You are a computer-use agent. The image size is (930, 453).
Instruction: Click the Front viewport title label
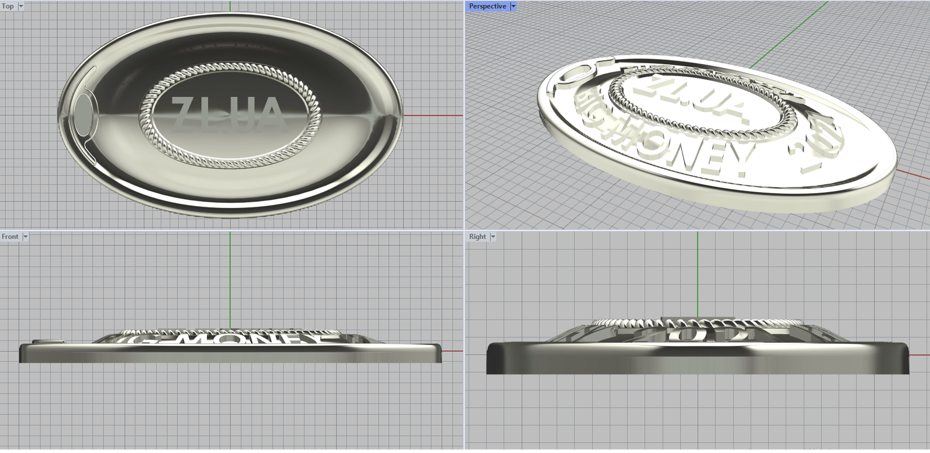pos(10,236)
